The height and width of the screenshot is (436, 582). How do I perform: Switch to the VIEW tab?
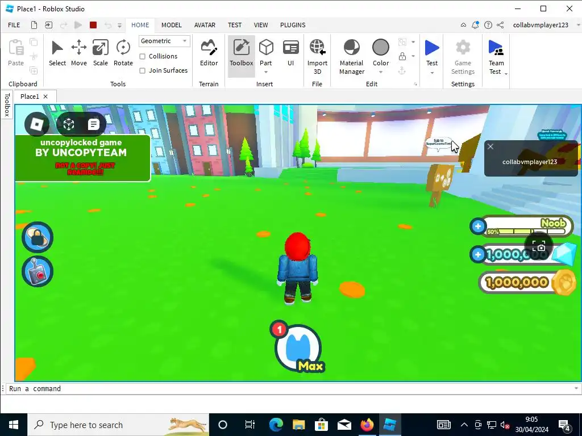(x=260, y=25)
